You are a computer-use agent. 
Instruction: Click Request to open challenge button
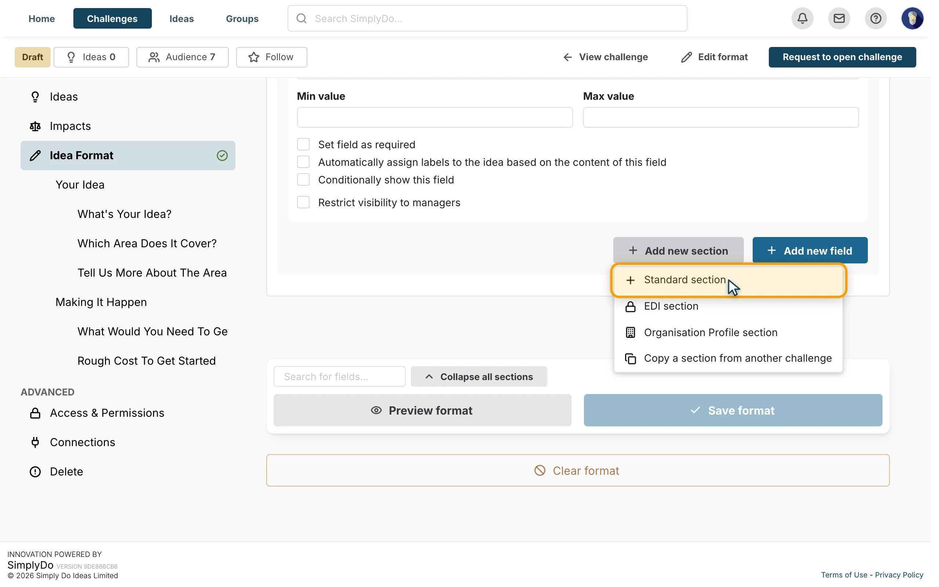(x=842, y=57)
